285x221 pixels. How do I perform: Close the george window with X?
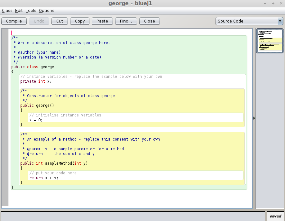[x=281, y=4]
